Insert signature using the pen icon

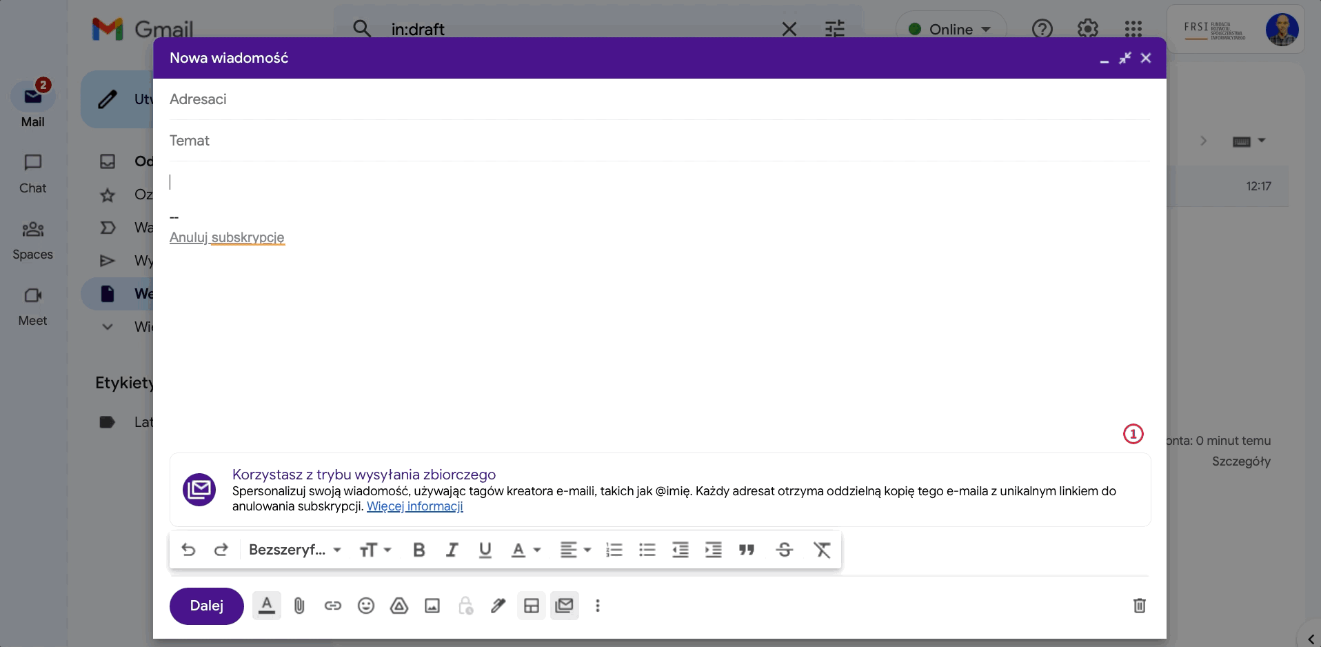point(498,606)
